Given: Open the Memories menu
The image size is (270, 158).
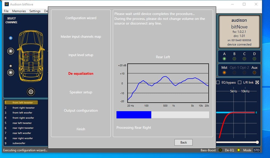Looking at the screenshot, I should (19, 11).
